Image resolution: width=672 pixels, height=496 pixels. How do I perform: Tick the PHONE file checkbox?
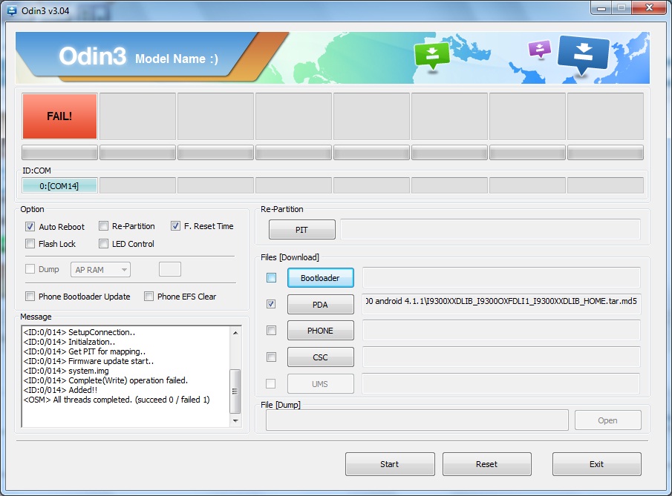point(271,330)
